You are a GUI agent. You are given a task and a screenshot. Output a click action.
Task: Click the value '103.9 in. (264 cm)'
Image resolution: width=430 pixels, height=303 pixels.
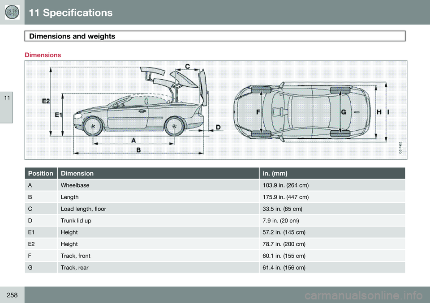285,185
